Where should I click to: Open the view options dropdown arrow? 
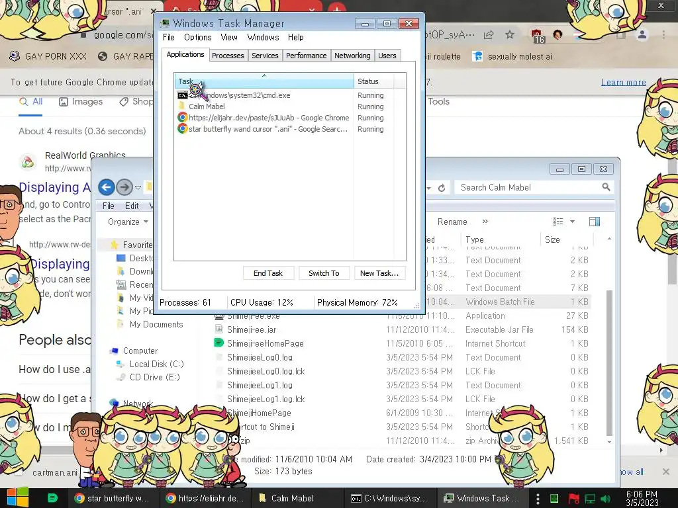[x=573, y=222]
